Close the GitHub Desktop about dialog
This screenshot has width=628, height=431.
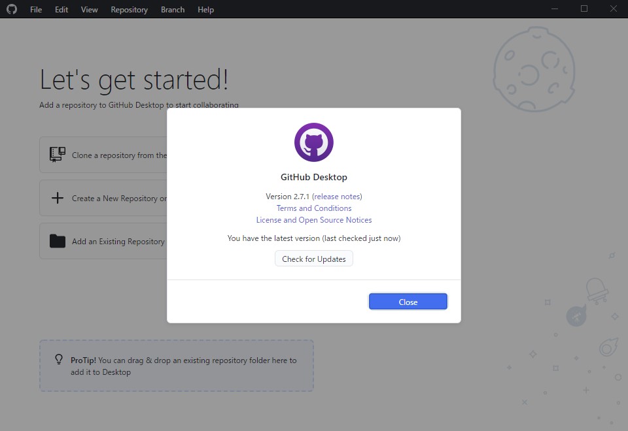click(408, 301)
